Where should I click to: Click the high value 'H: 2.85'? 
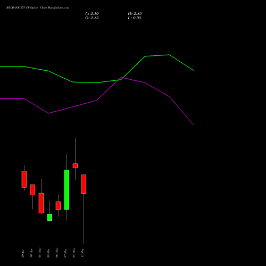tap(135, 14)
